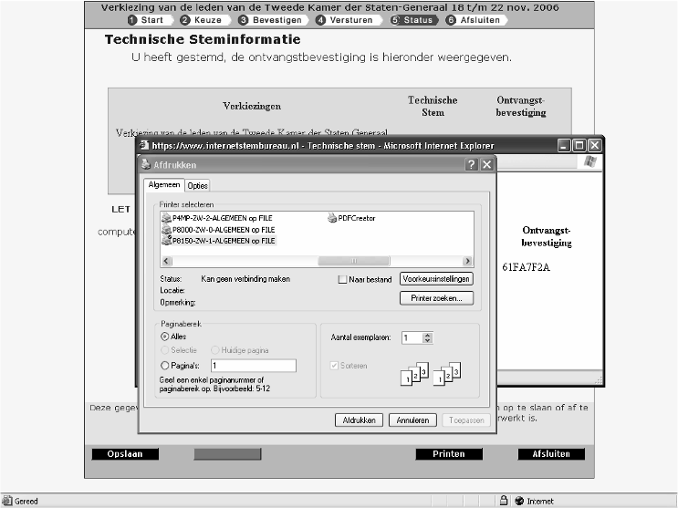Image resolution: width=678 pixels, height=508 pixels.
Task: Click the padlock security icon in status bar
Action: [504, 501]
